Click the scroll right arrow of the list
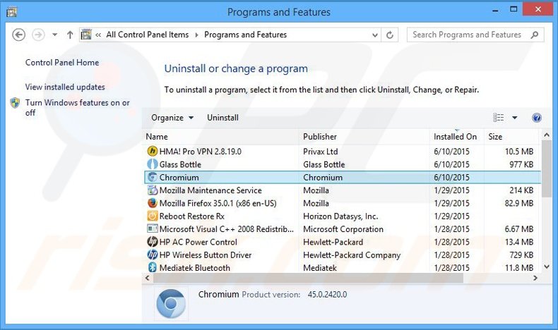 point(535,278)
